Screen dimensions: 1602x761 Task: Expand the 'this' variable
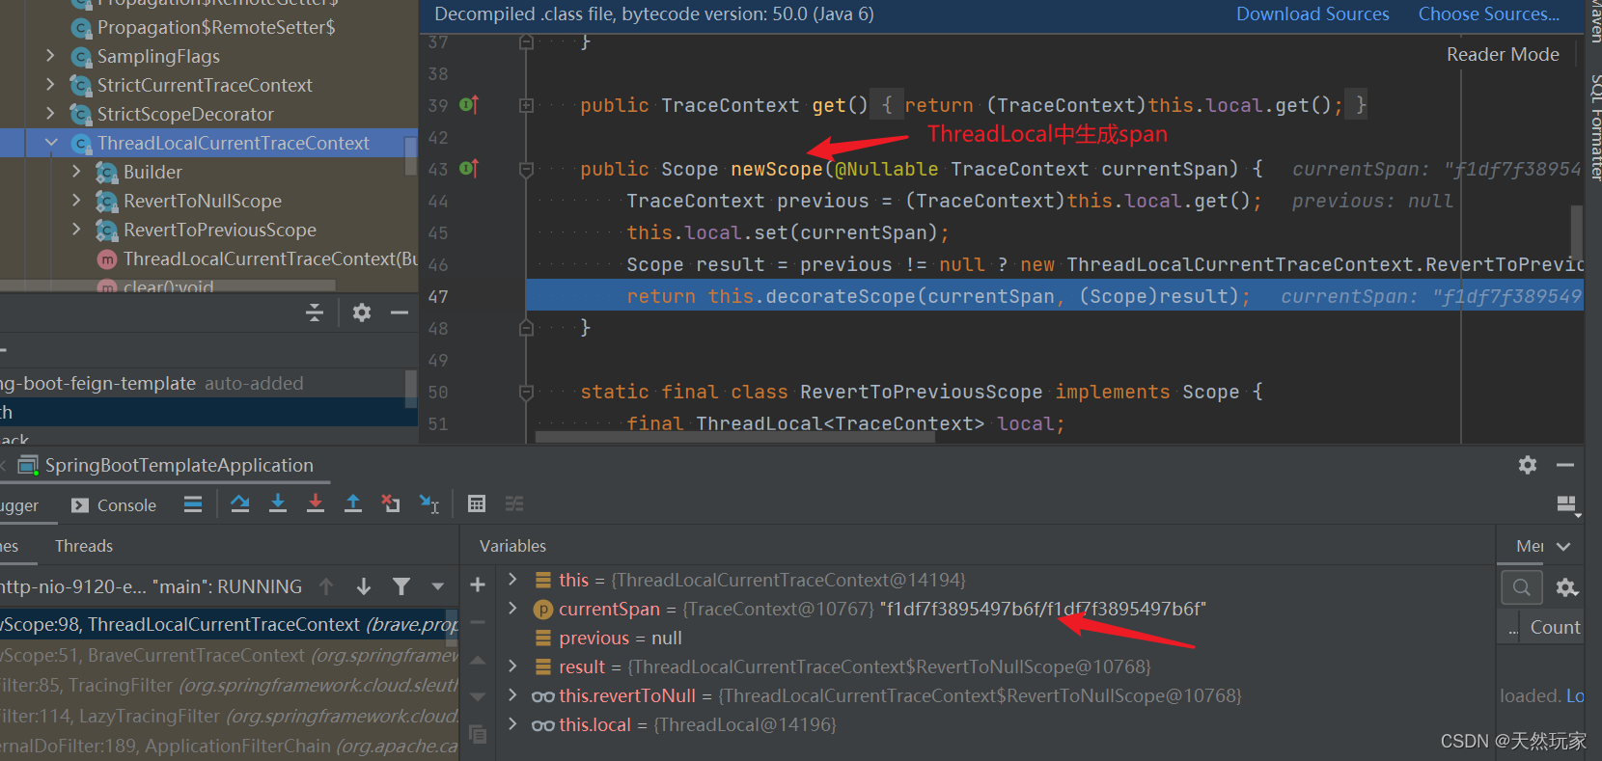(512, 579)
